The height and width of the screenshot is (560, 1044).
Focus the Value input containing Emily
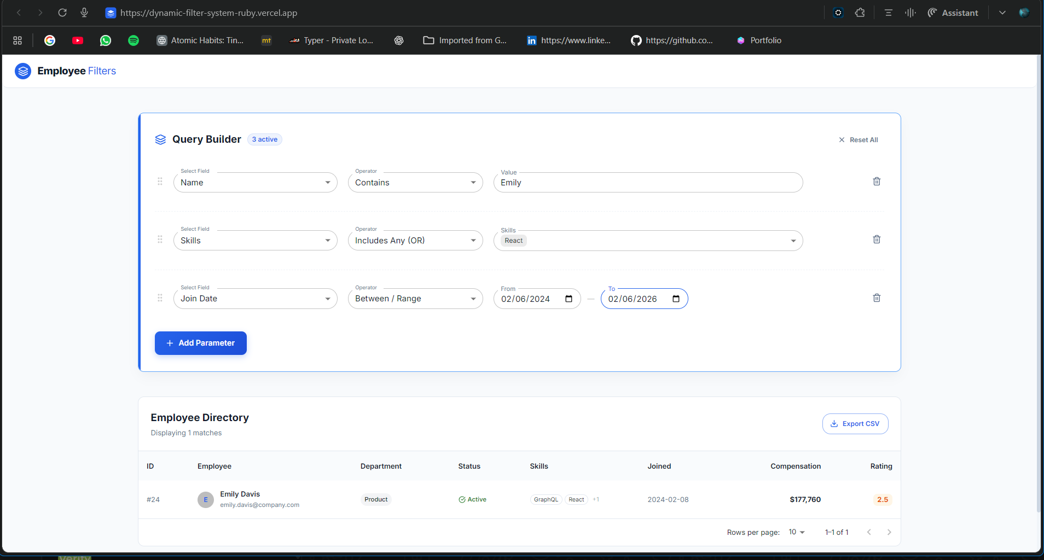[648, 183]
